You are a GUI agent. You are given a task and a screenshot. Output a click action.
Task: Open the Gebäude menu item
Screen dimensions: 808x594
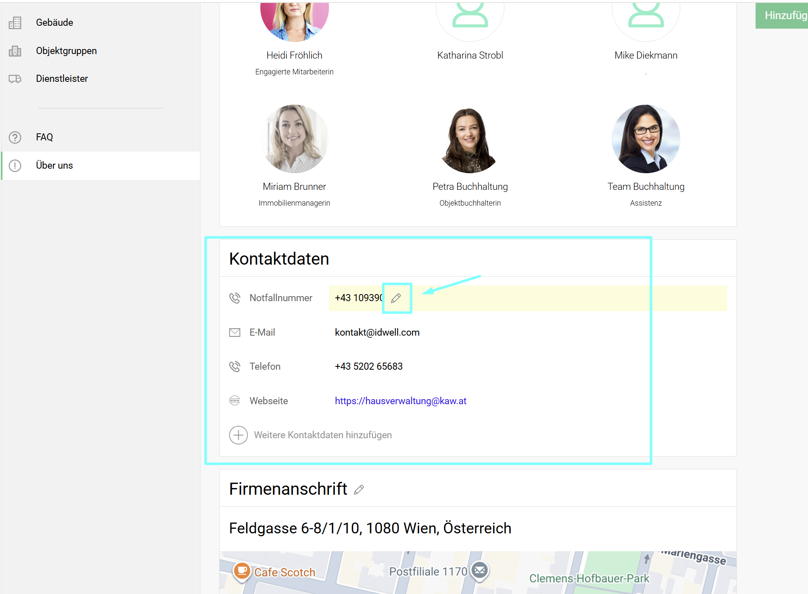[x=54, y=22]
